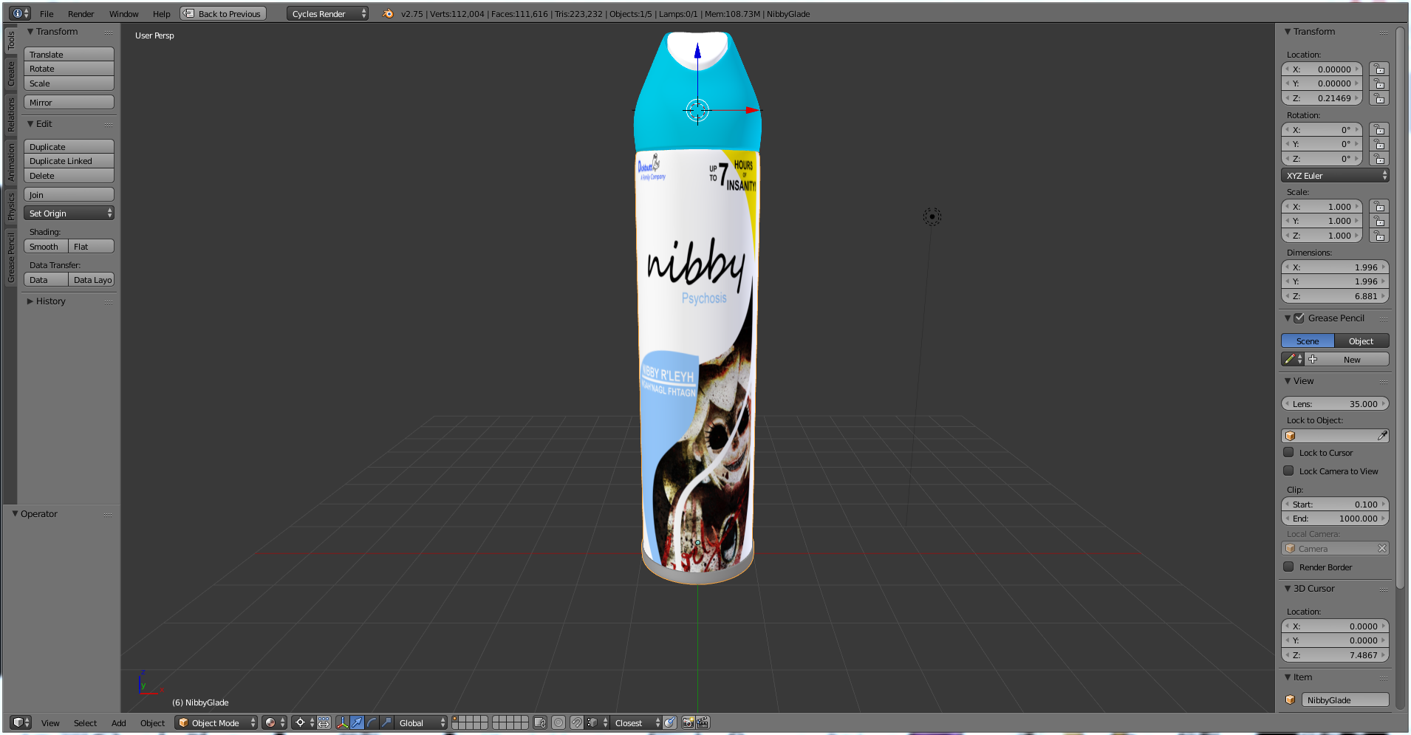The image size is (1411, 735).
Task: Select the scale manipulator icon
Action: [386, 722]
